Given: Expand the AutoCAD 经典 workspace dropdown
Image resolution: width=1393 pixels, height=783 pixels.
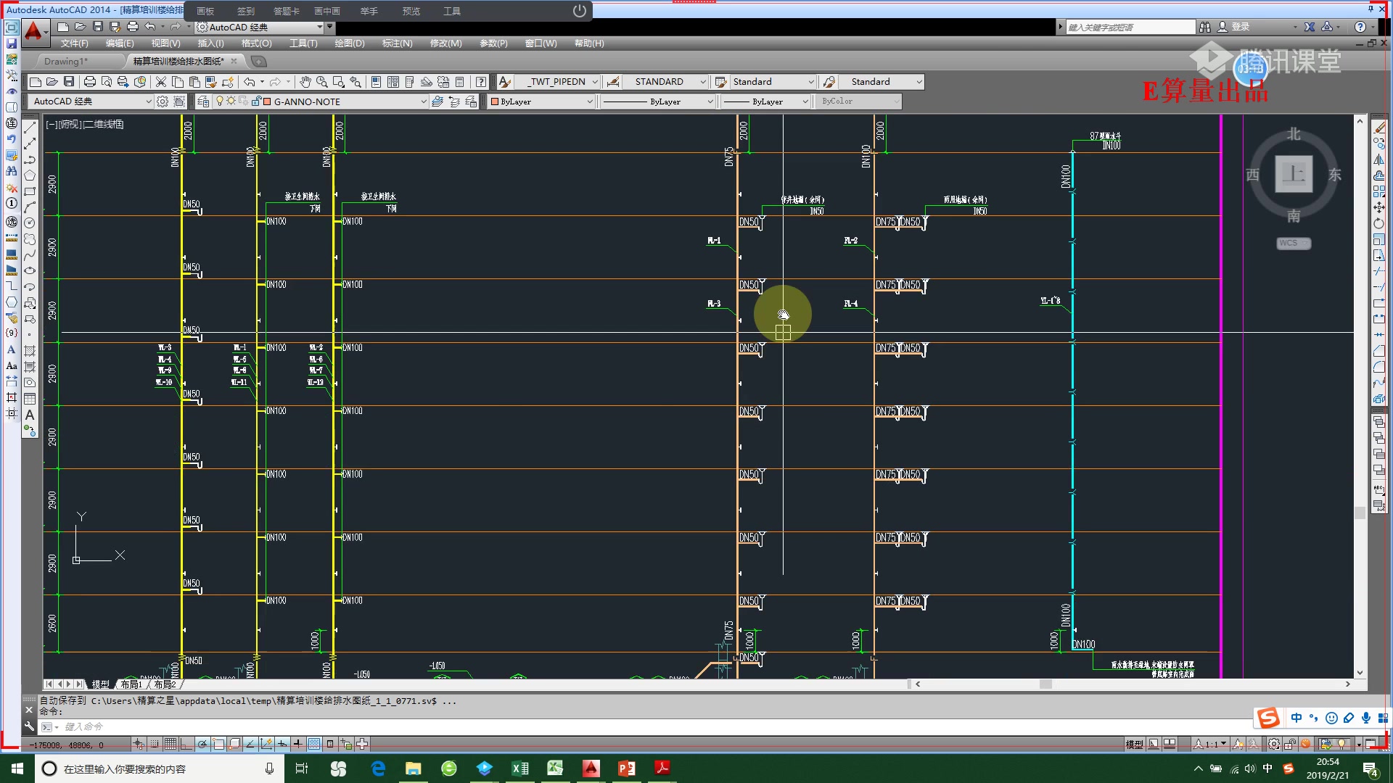Looking at the screenshot, I should (x=149, y=101).
